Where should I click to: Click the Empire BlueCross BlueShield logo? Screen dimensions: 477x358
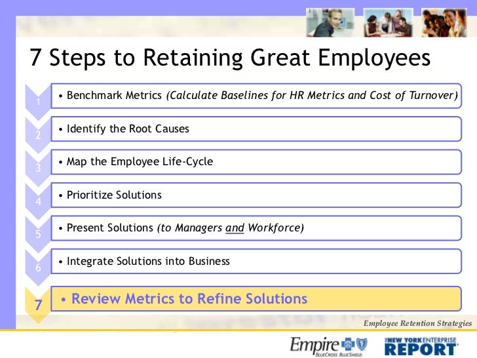pyautogui.click(x=328, y=346)
